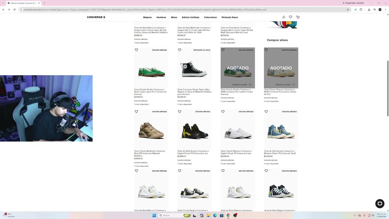Open the Niños menu

coord(174,17)
